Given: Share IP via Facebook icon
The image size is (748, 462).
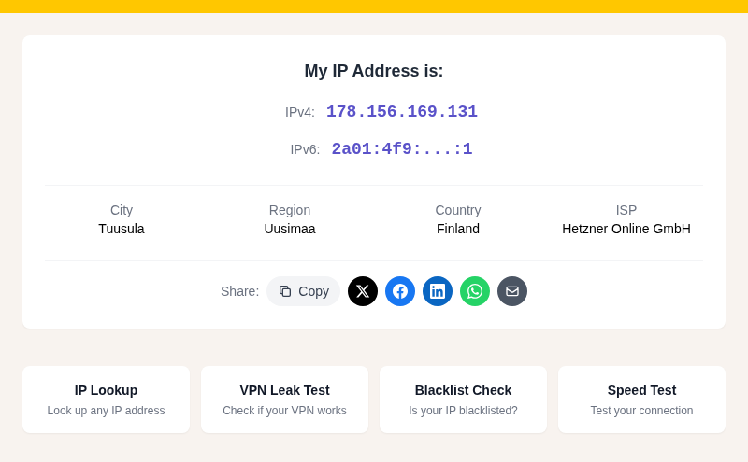Looking at the screenshot, I should [400, 291].
